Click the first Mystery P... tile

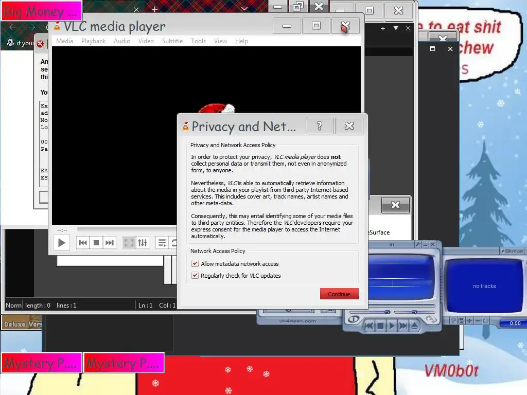coord(42,363)
